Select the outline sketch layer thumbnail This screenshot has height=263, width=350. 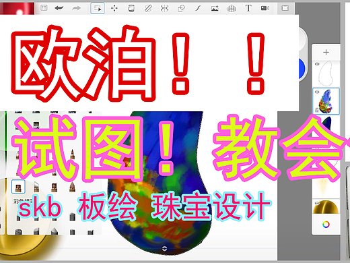[326, 74]
